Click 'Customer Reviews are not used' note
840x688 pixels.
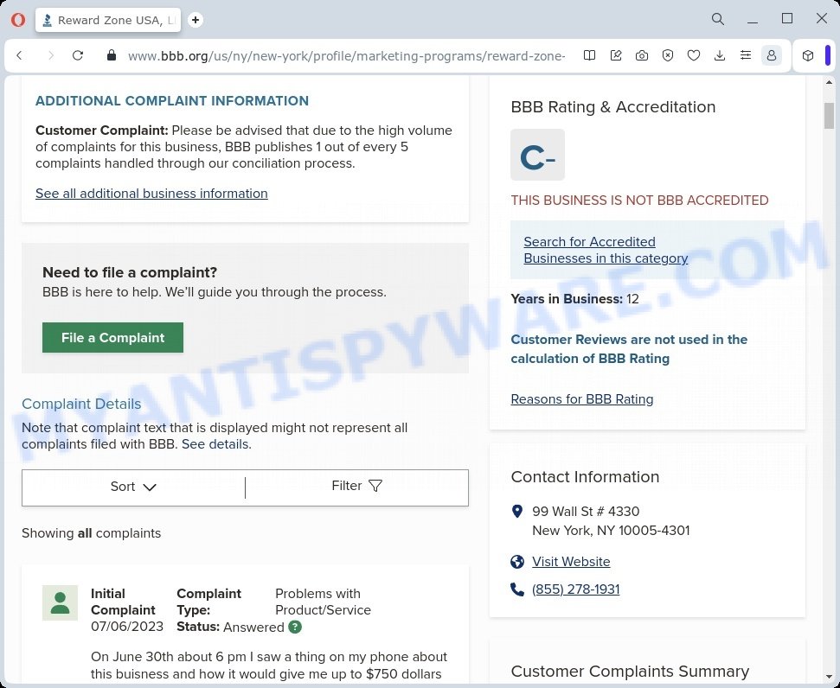[x=629, y=349]
